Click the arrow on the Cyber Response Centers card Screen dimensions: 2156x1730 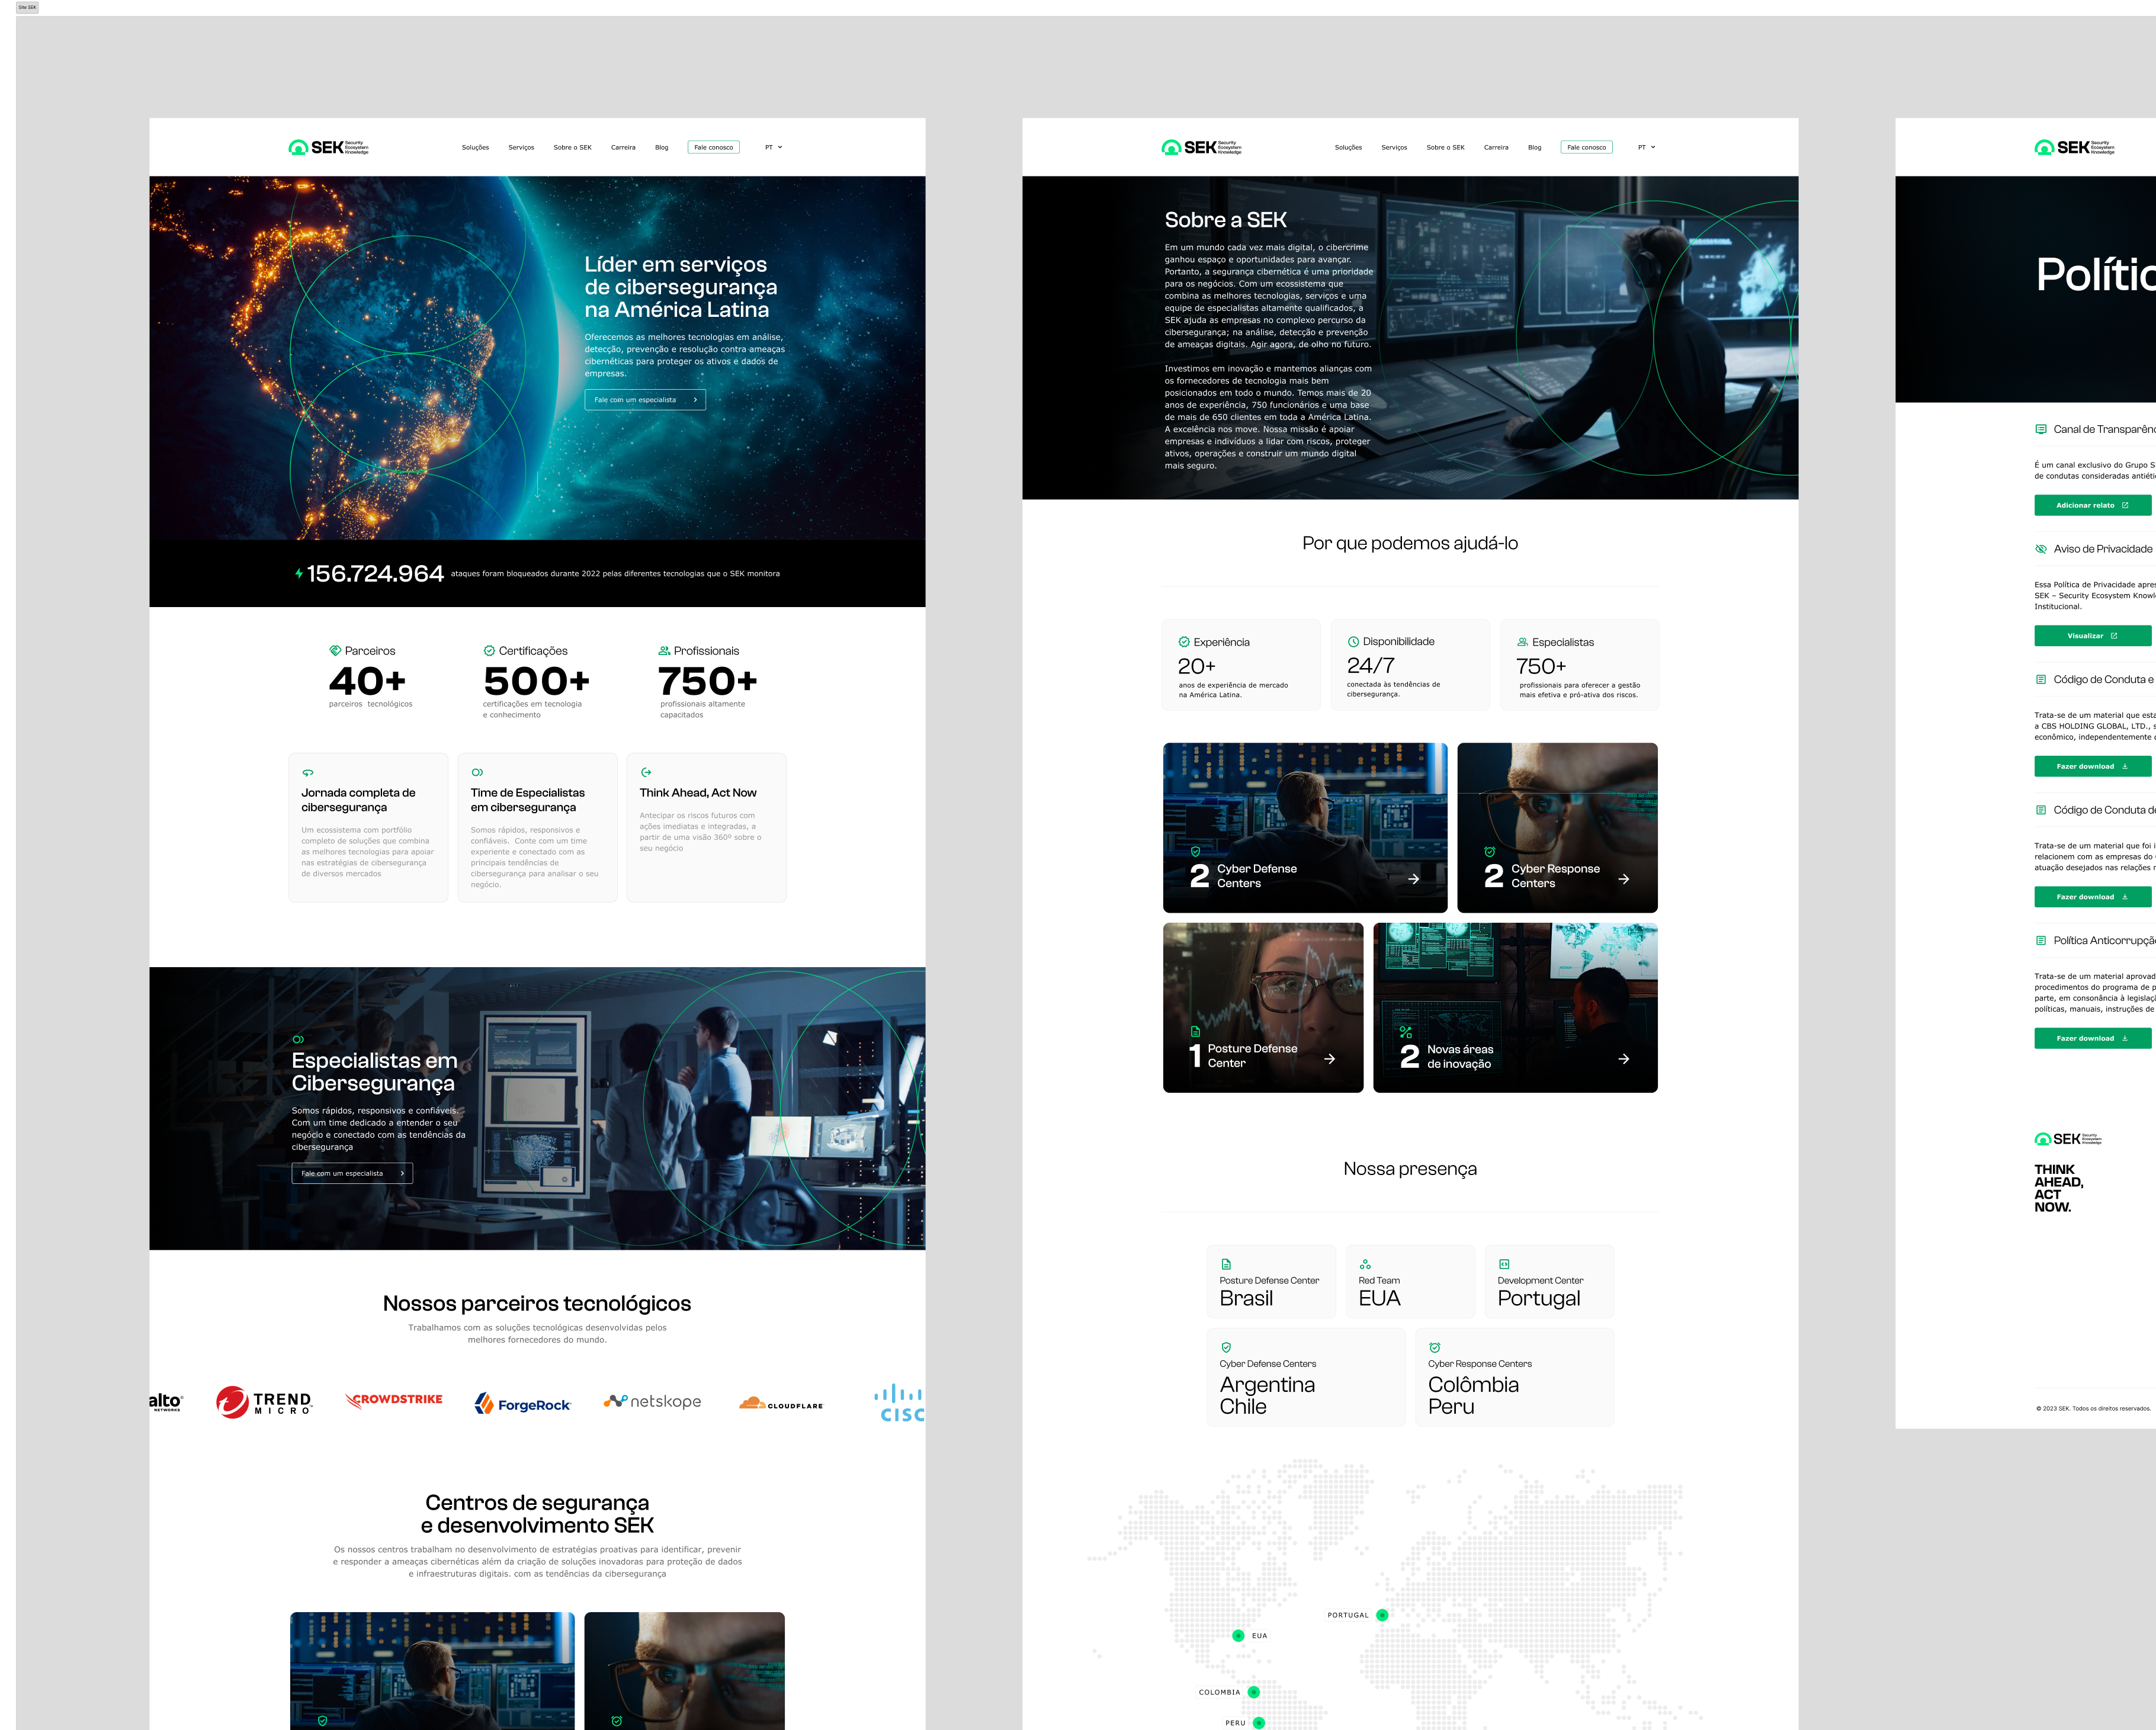point(1623,879)
